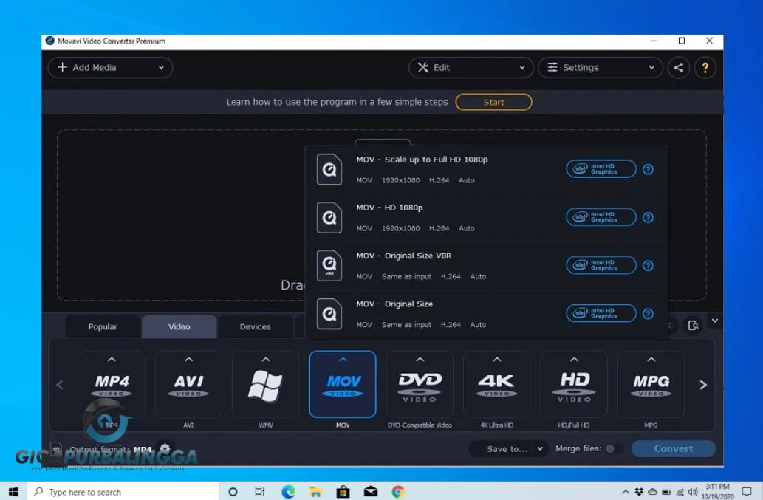Screen dimensions: 763x500
Task: Toggle Intel HD Graphics for Original Size VBR preset
Action: [x=601, y=266]
